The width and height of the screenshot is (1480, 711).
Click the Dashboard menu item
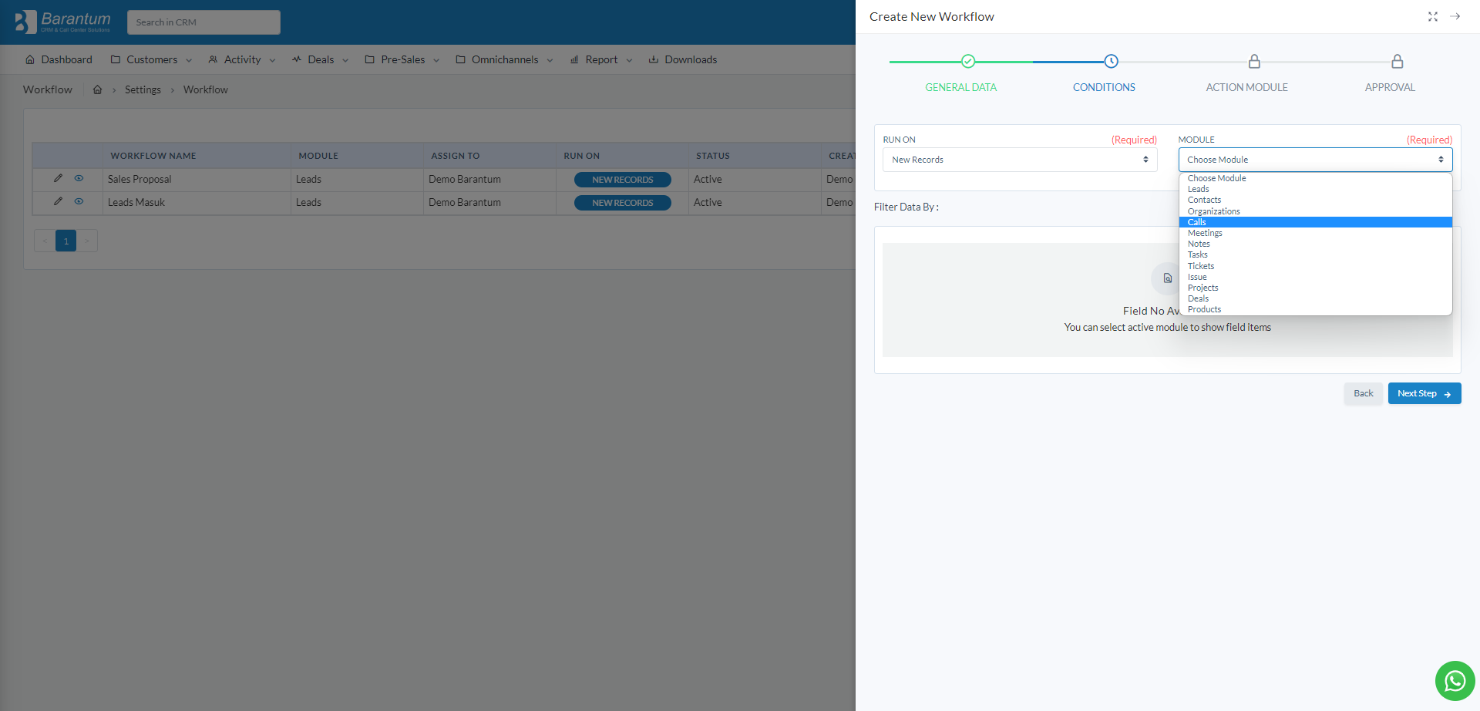tap(59, 59)
